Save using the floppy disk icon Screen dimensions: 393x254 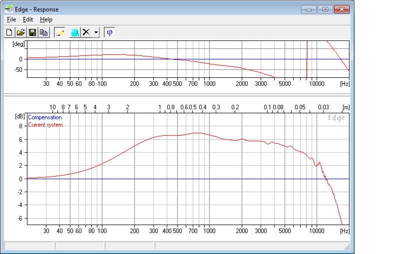coord(32,32)
